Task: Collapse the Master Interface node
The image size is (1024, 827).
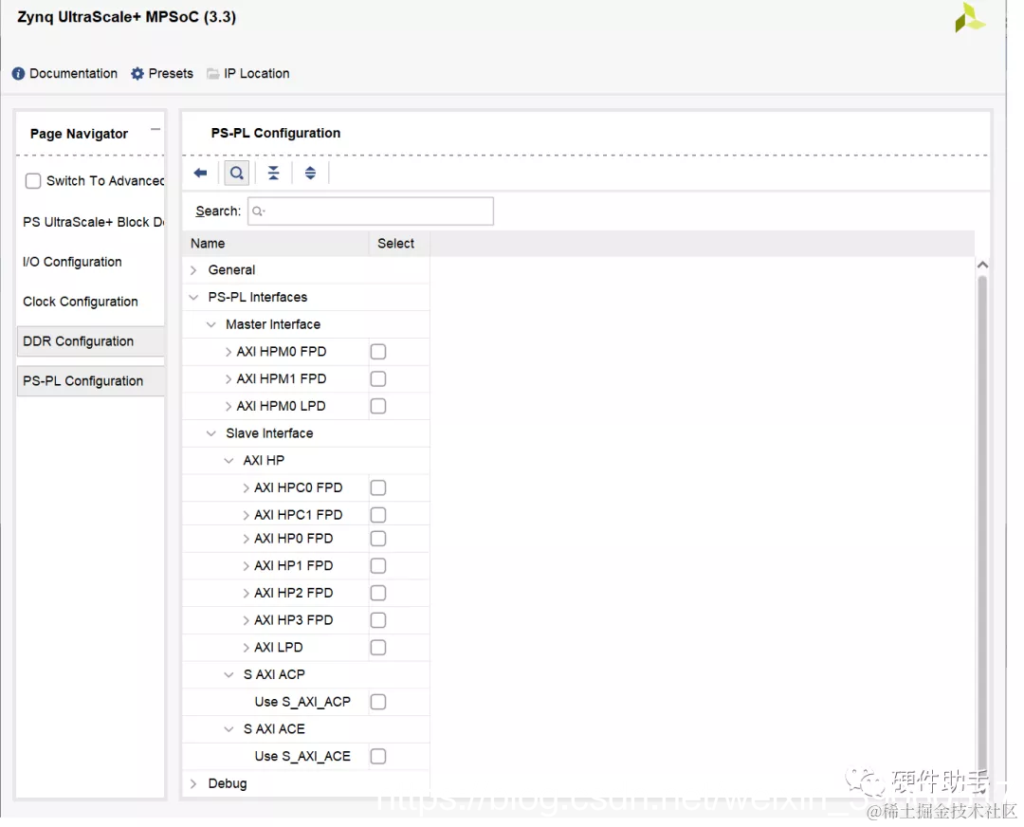Action: coord(210,324)
